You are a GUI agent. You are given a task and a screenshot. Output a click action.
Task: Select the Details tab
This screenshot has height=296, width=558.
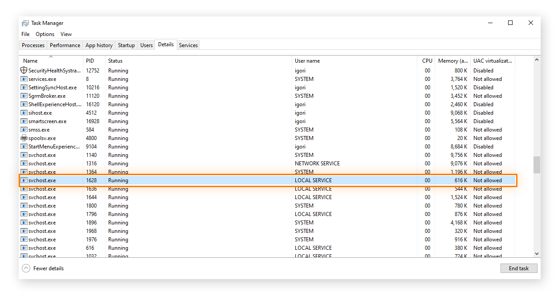tap(166, 44)
